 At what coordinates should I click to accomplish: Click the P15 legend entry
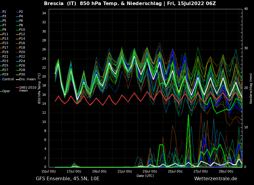coord(5,43)
